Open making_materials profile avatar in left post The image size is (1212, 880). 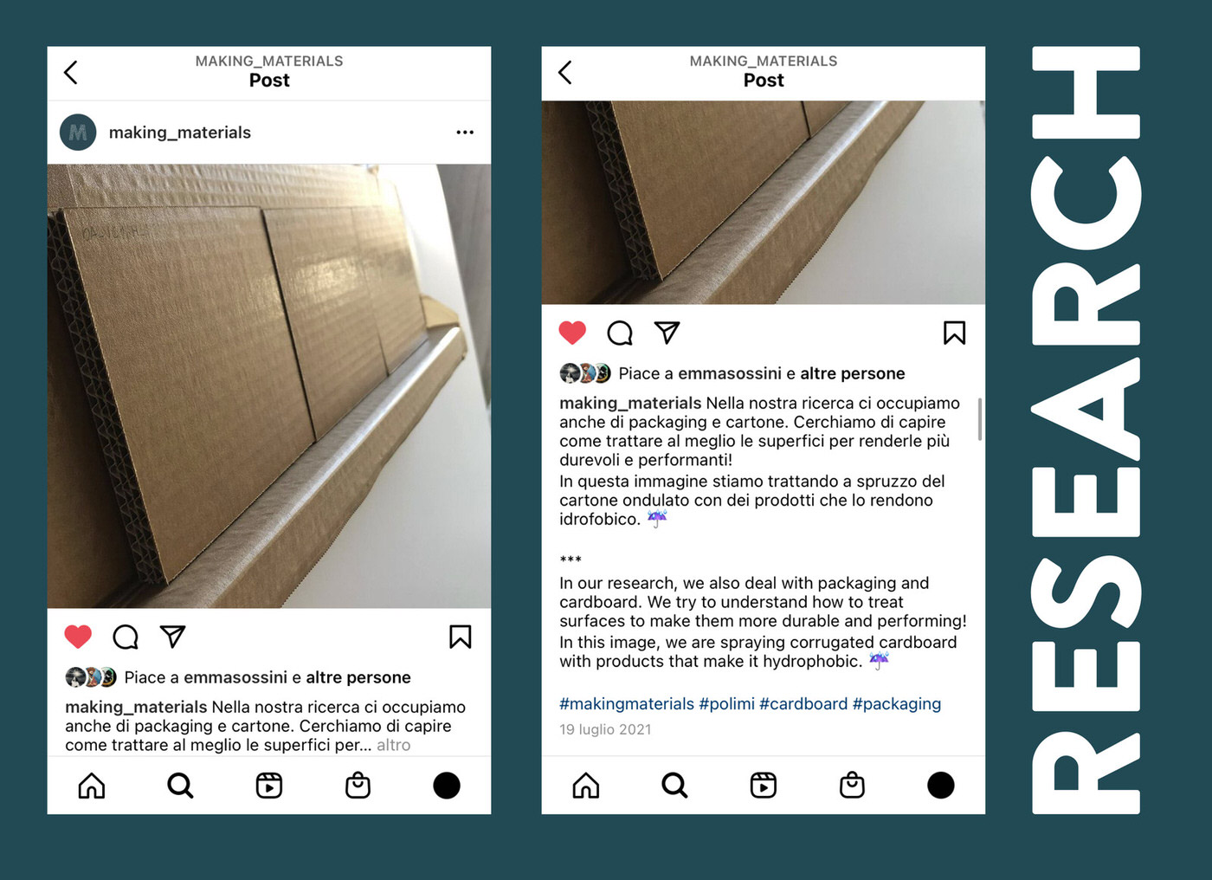click(78, 133)
